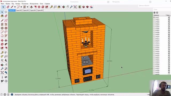Image resolution: width=171 pixels, height=96 pixels.
Task: Activate the Push/Pull tool in top toolbar
Action: coord(32,7)
